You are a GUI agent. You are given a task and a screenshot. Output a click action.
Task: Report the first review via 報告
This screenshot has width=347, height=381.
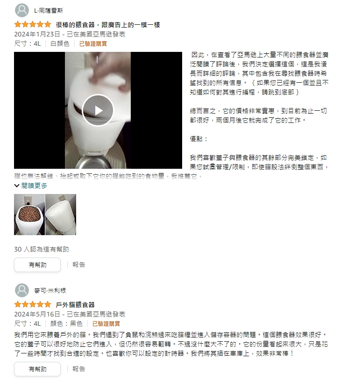click(78, 265)
